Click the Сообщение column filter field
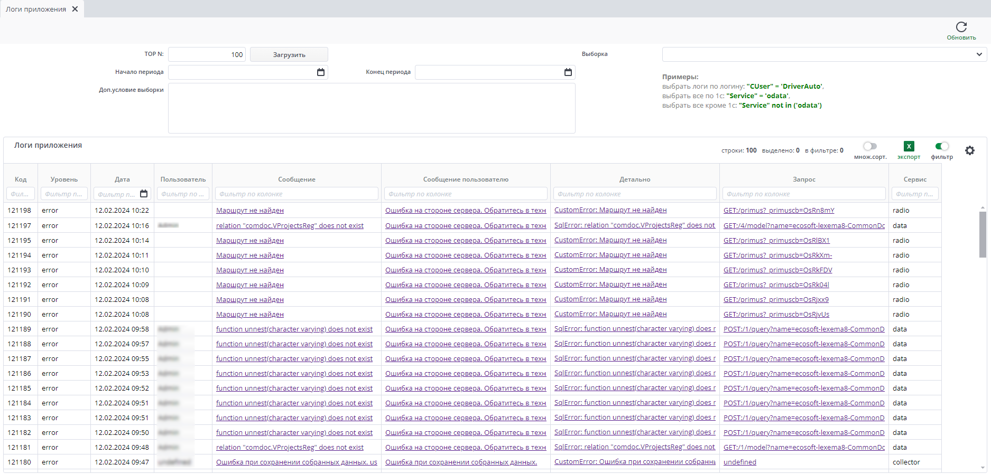 point(296,194)
